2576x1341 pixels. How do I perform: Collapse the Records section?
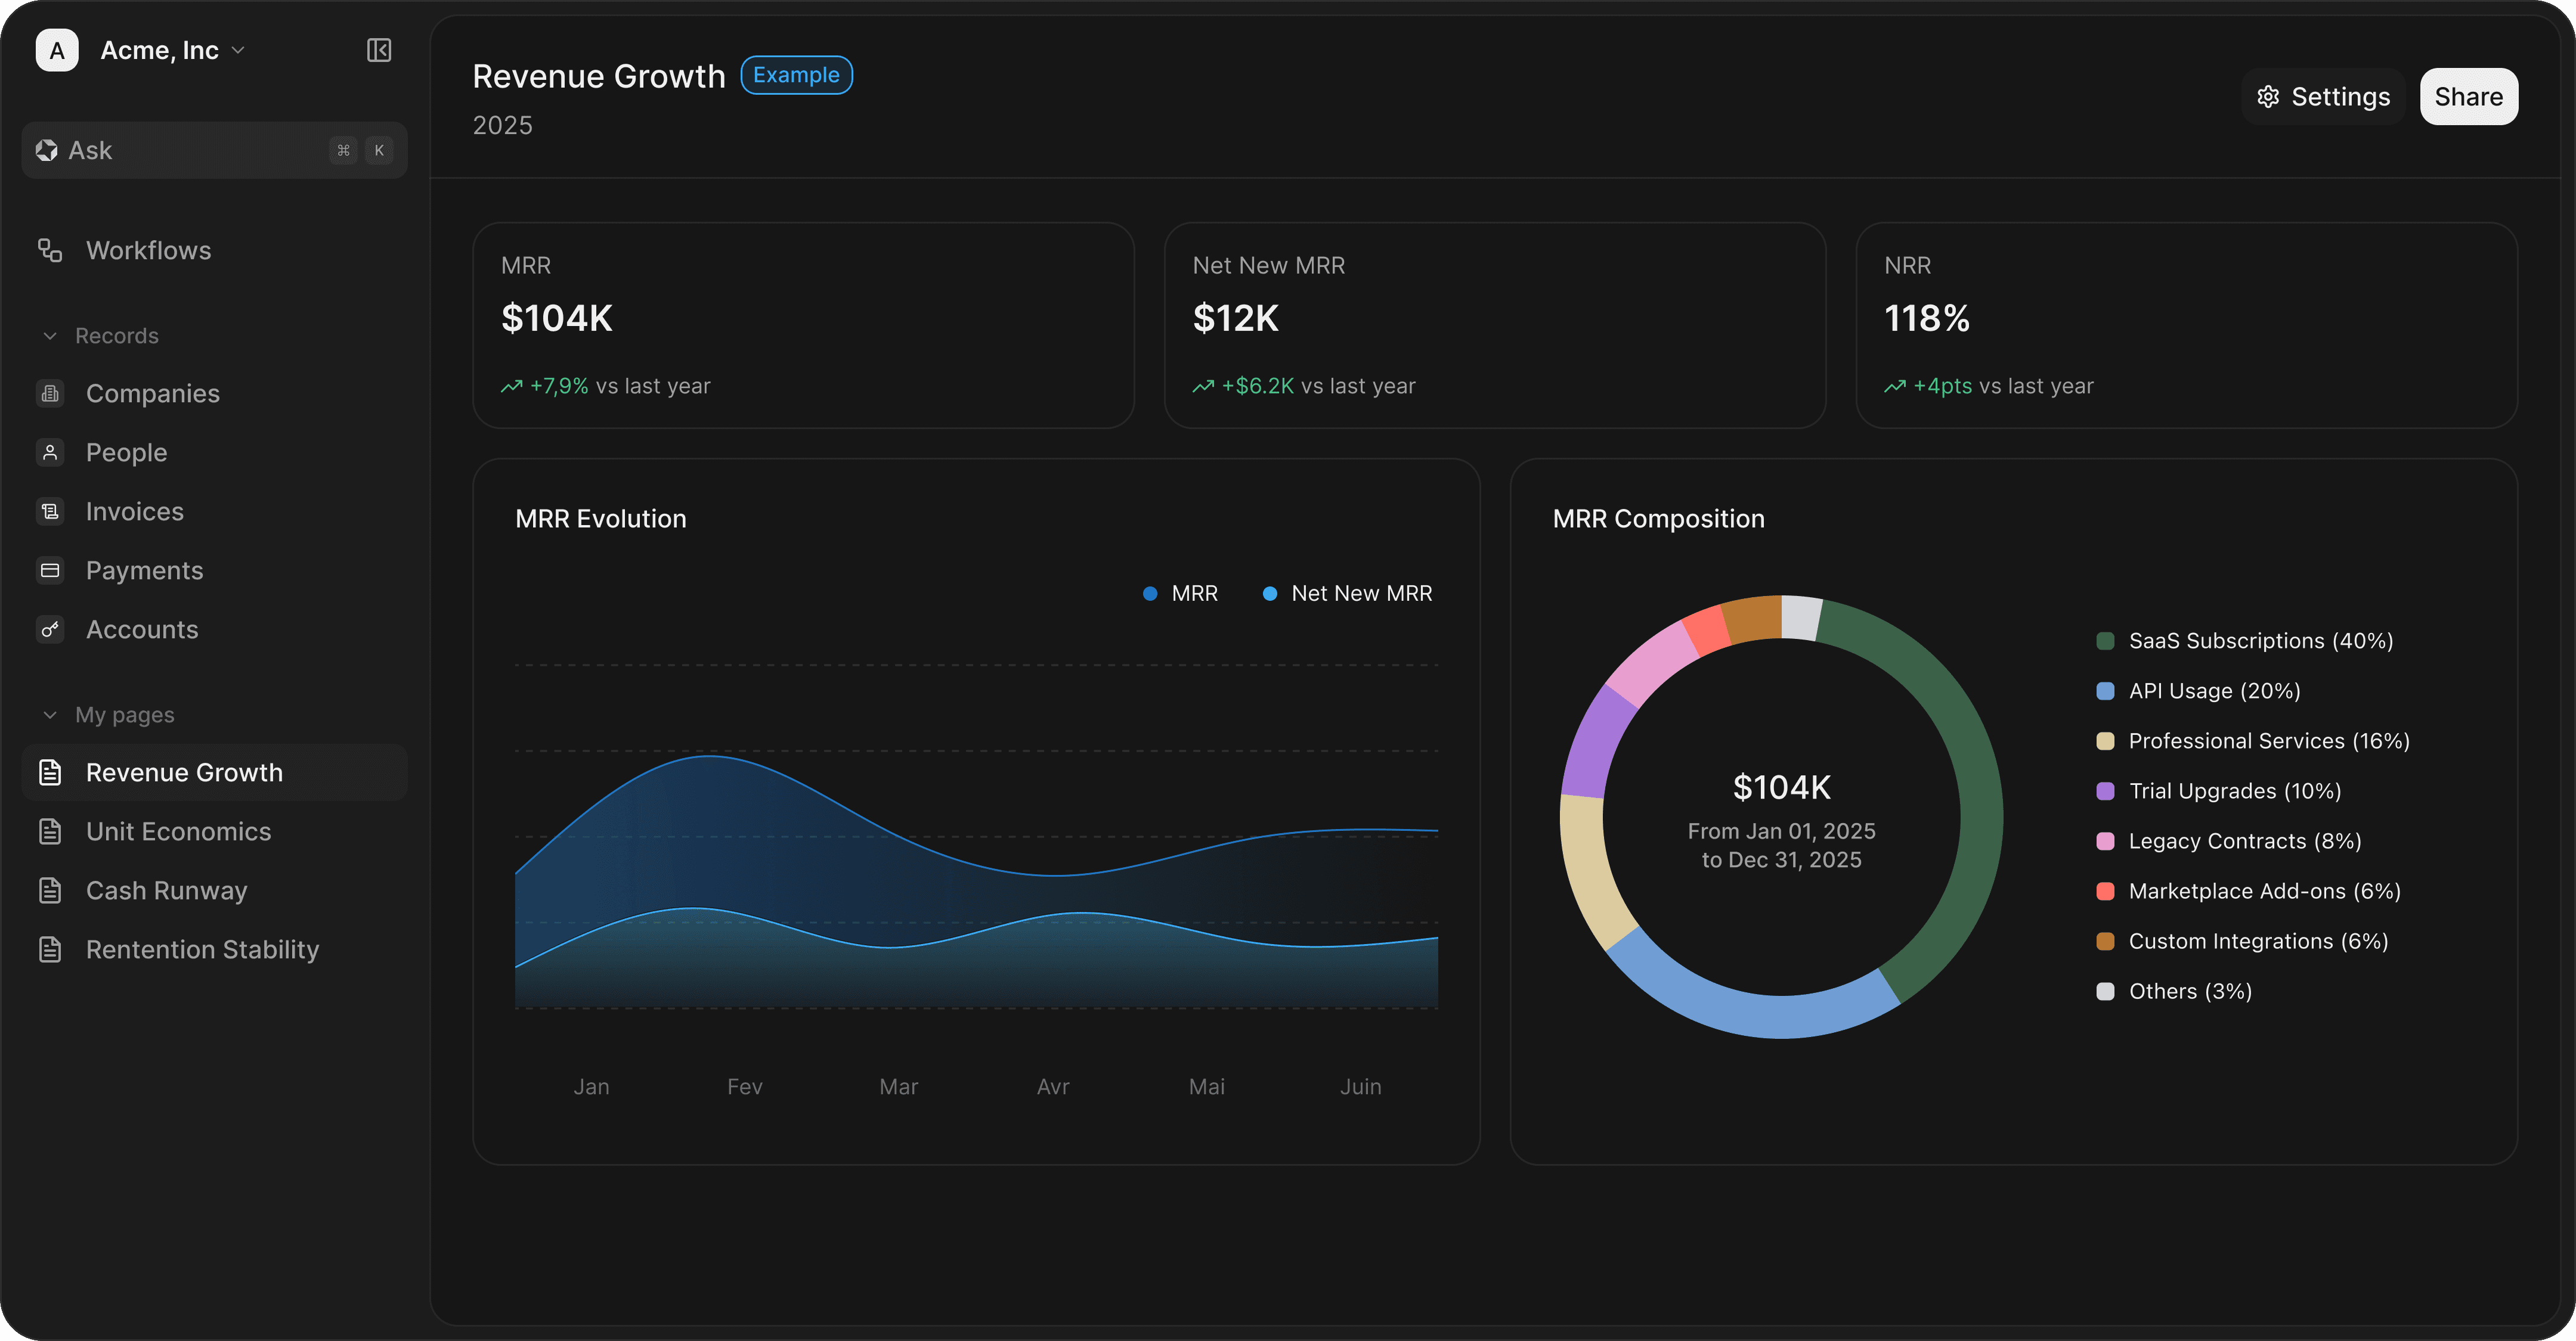(51, 336)
